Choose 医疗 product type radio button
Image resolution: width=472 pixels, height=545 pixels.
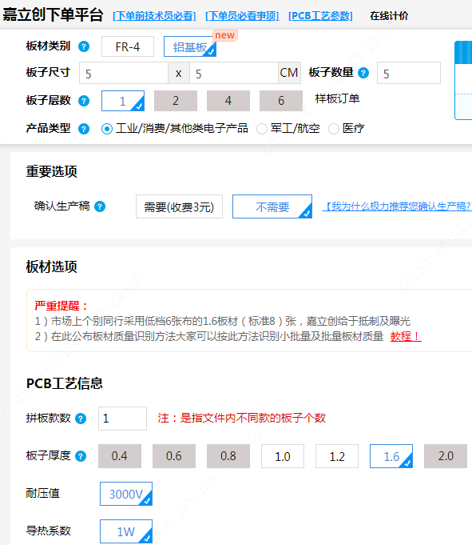(x=334, y=129)
